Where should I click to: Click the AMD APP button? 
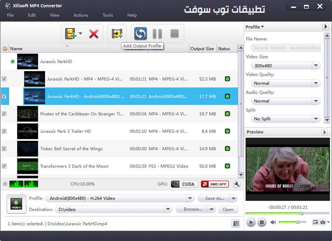[215, 184]
